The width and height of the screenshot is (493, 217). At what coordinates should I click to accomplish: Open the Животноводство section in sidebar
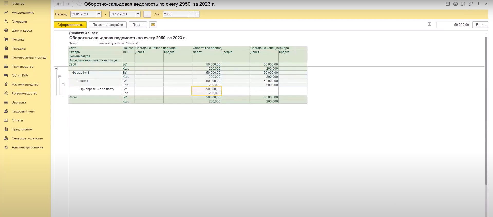[24, 93]
